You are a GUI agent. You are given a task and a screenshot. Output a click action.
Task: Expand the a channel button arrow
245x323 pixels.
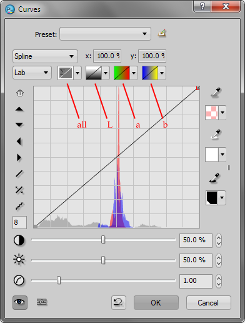[134, 73]
